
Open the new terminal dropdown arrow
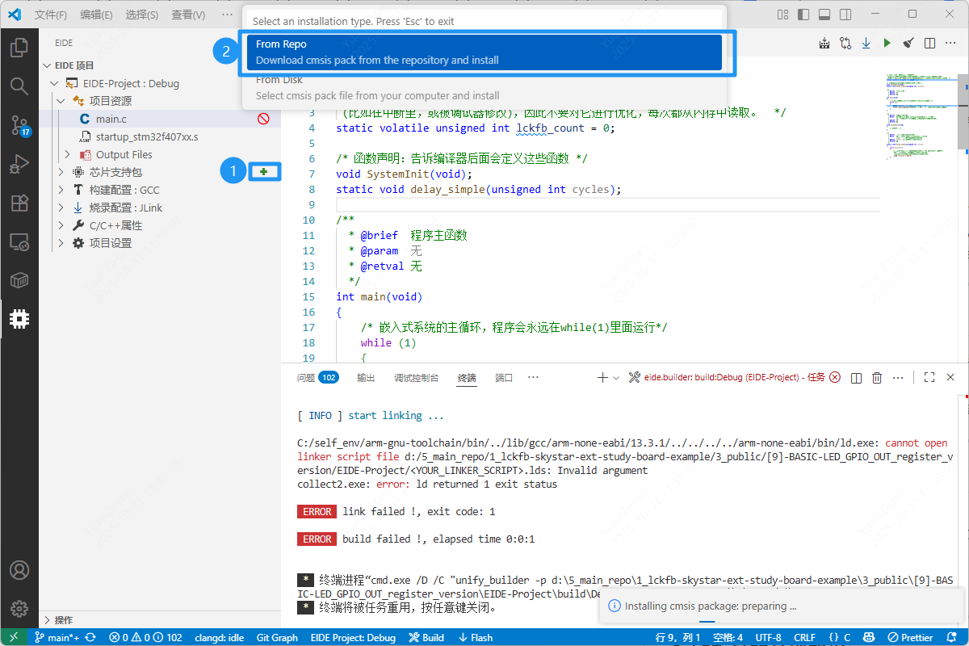point(617,377)
